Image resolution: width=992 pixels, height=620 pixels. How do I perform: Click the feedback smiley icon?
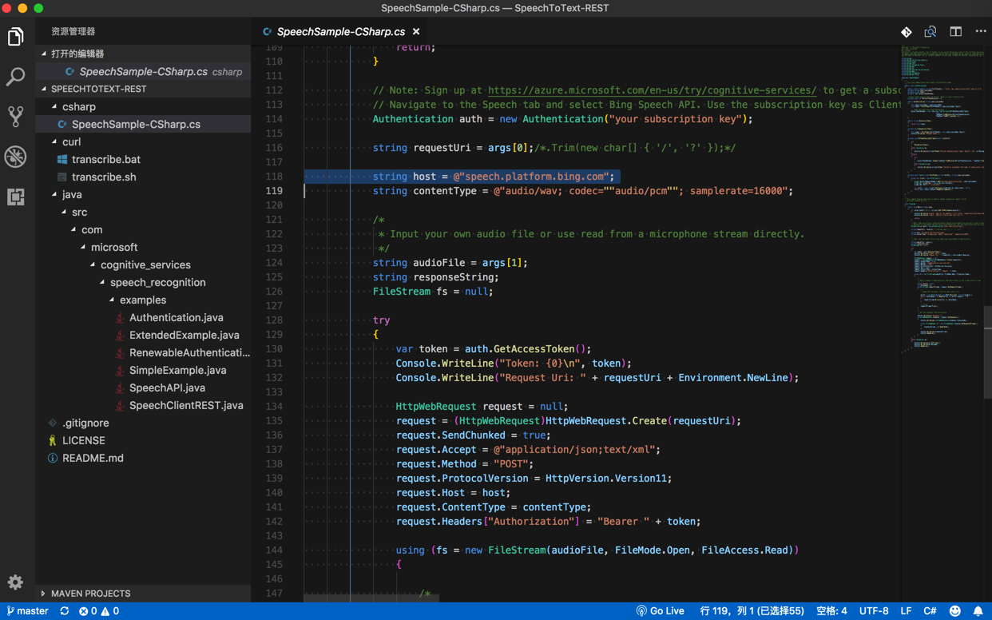[954, 611]
